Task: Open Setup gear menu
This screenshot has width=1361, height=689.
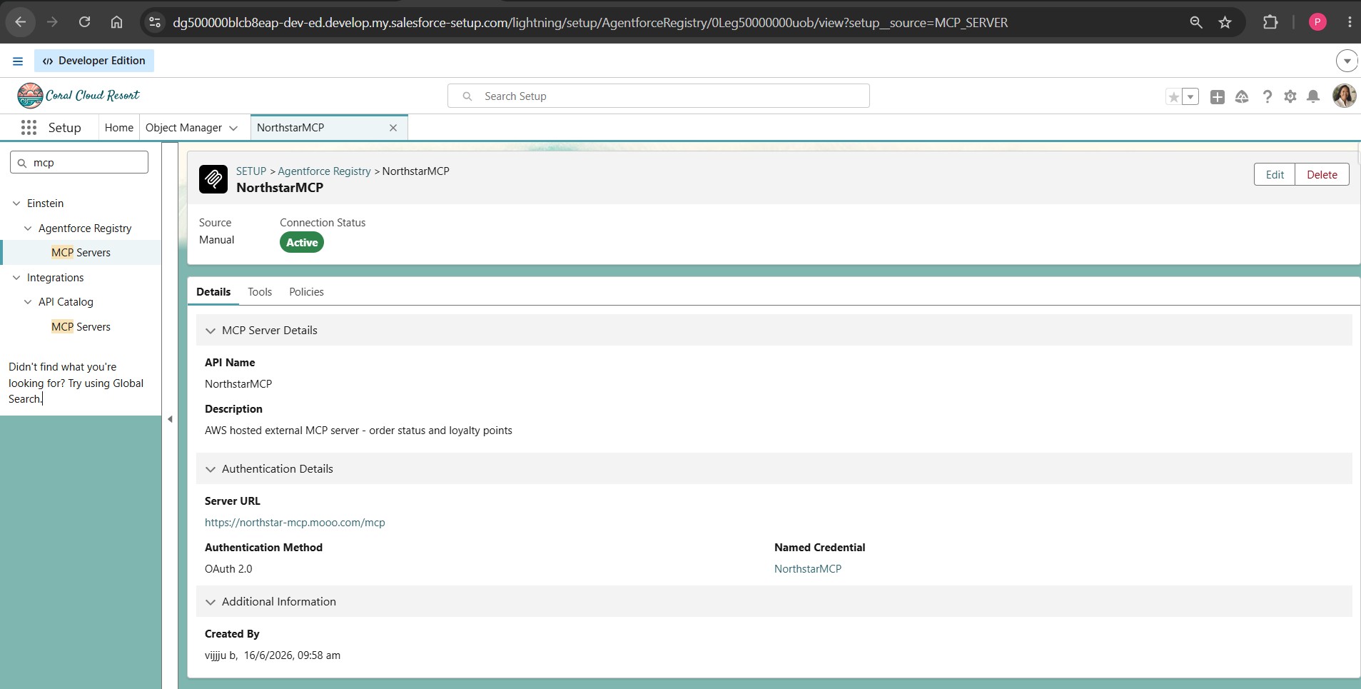Action: [1290, 96]
